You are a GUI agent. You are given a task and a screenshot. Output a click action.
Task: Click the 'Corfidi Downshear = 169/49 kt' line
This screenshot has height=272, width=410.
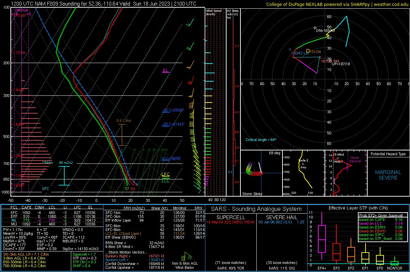click(135, 264)
